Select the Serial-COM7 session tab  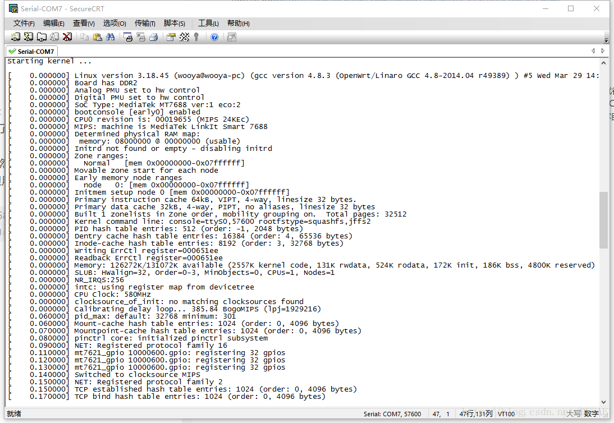[x=32, y=51]
